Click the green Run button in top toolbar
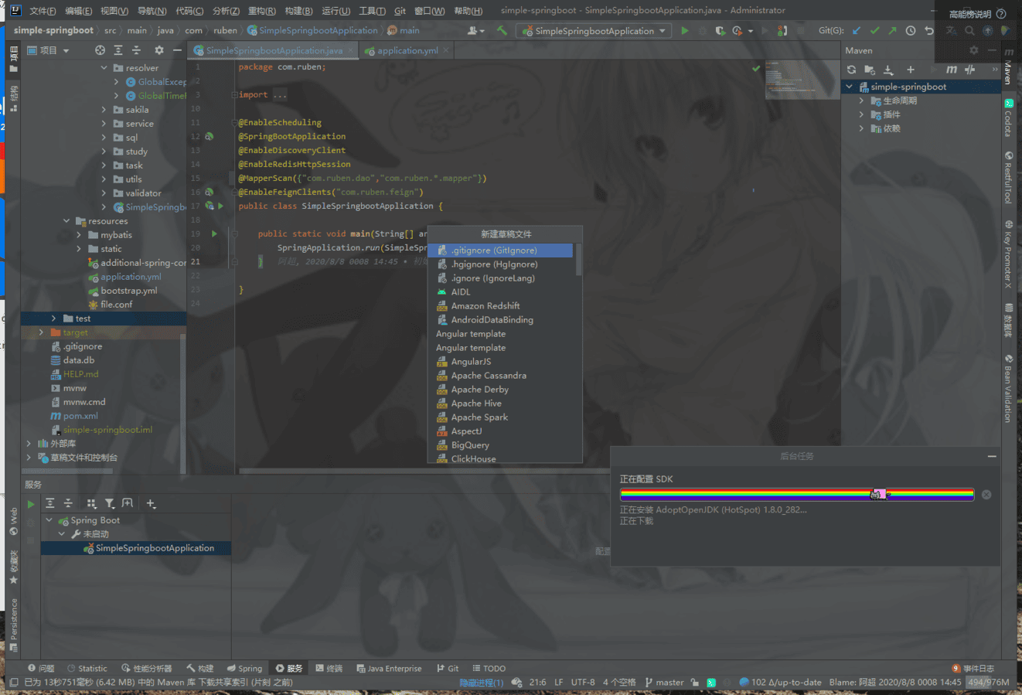 point(684,31)
